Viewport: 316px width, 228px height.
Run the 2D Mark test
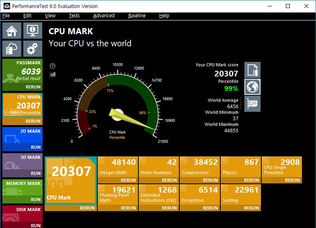[23, 147]
